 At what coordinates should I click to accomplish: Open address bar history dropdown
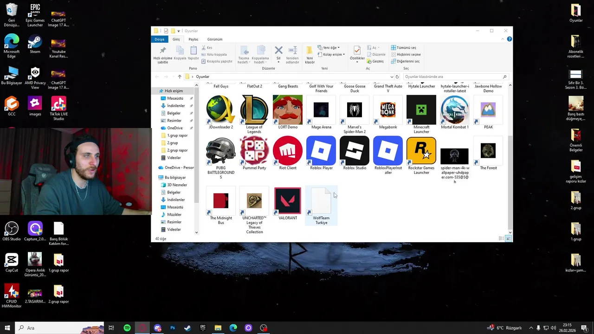tap(392, 77)
